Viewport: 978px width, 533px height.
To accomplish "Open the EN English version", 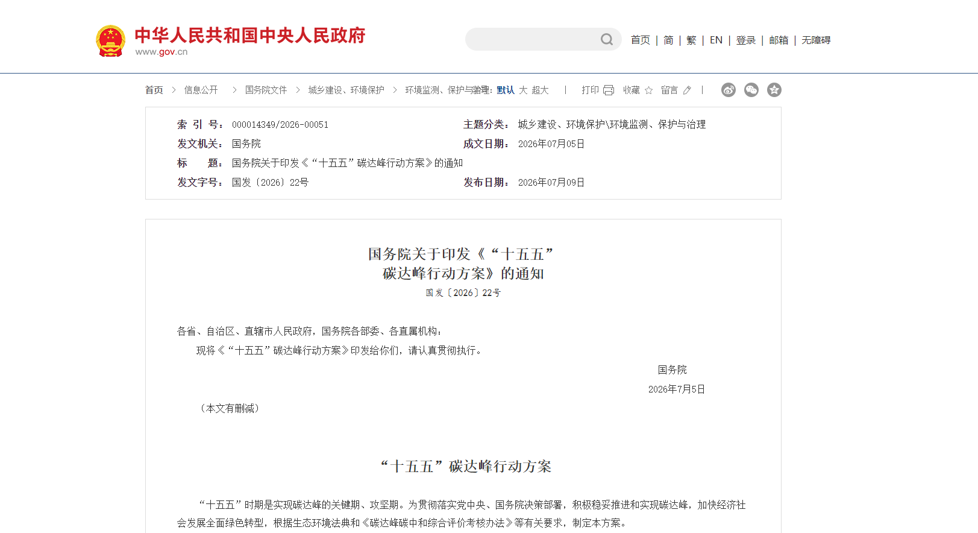I will coord(716,40).
